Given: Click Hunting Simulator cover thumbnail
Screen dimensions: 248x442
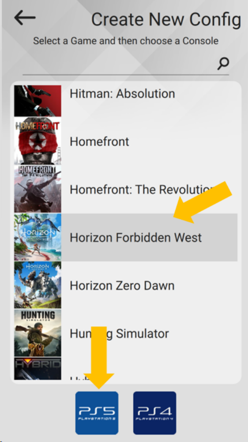Looking at the screenshot, I should (x=38, y=333).
